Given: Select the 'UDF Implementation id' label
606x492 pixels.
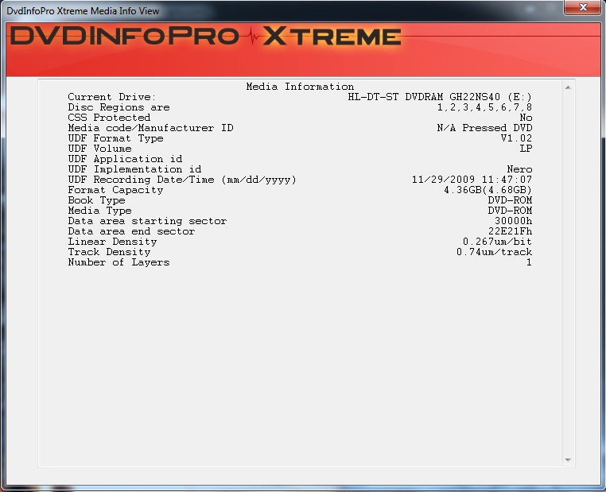Looking at the screenshot, I should (134, 169).
